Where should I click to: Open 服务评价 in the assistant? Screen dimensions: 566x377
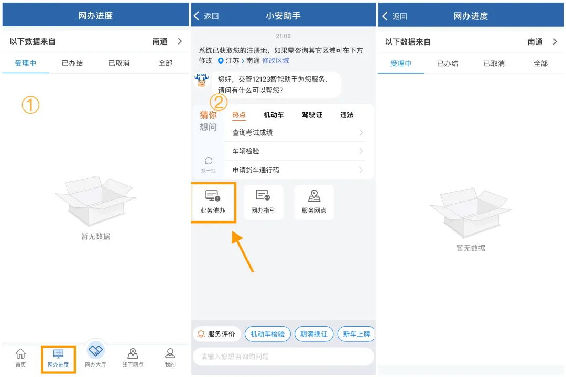pyautogui.click(x=217, y=334)
